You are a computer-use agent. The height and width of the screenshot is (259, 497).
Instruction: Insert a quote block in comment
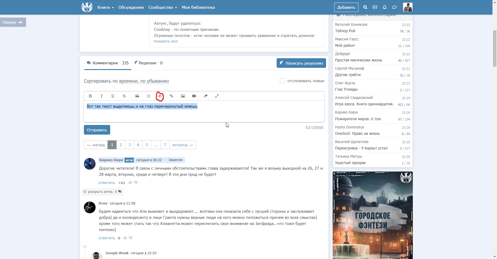[137, 96]
